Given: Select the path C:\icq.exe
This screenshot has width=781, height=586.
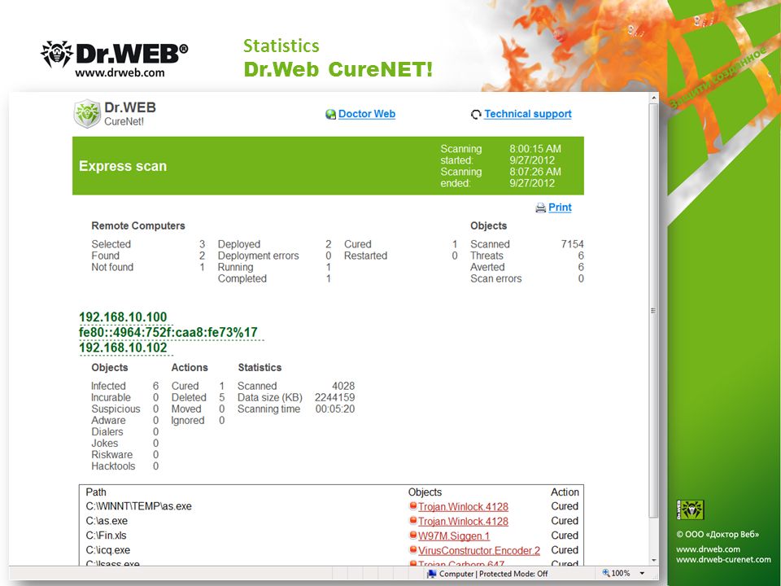Looking at the screenshot, I should click(107, 550).
